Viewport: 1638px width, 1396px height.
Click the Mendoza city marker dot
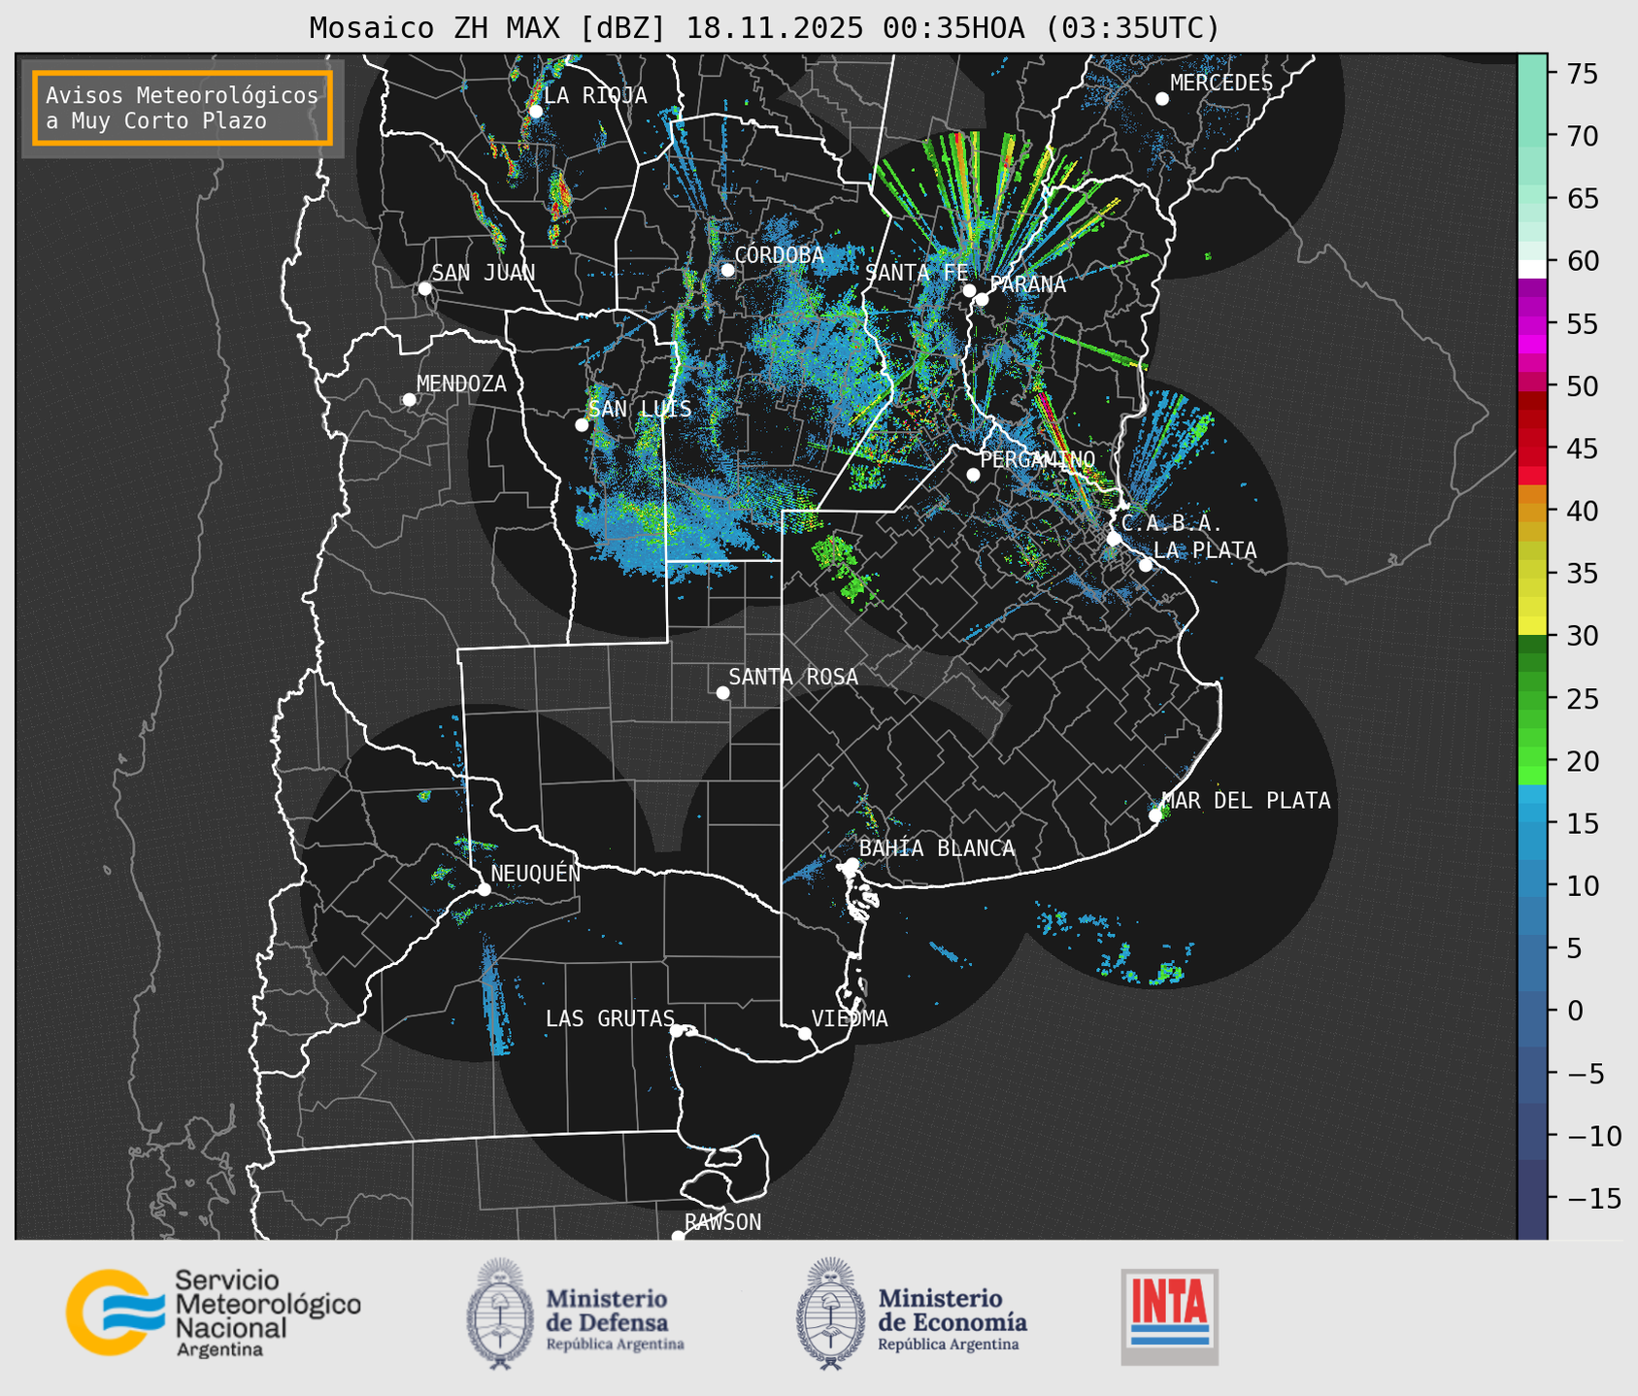(409, 400)
